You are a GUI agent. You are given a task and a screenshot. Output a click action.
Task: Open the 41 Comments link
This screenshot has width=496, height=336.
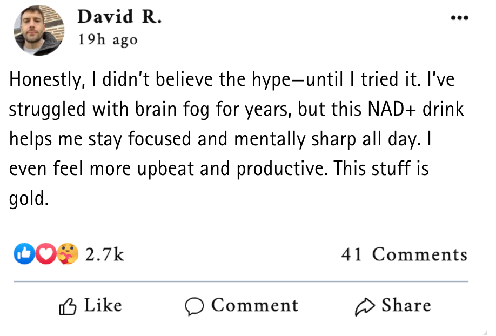tap(404, 254)
